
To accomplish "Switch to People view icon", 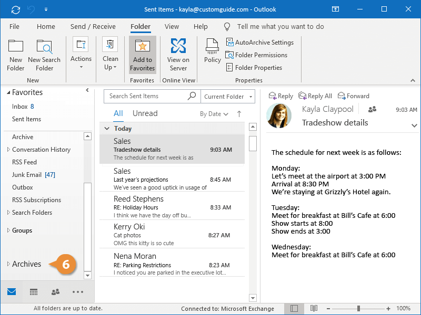I will (x=55, y=292).
